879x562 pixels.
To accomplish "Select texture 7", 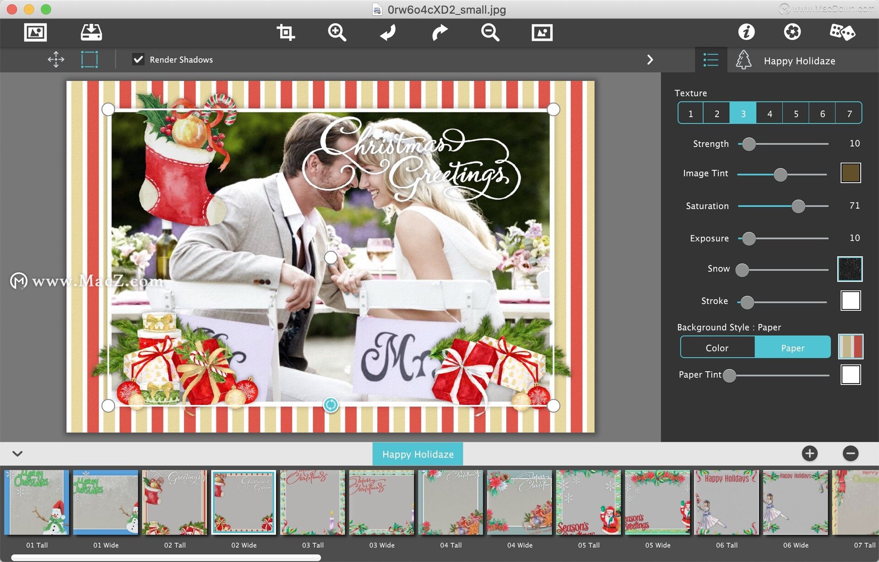I will point(849,113).
